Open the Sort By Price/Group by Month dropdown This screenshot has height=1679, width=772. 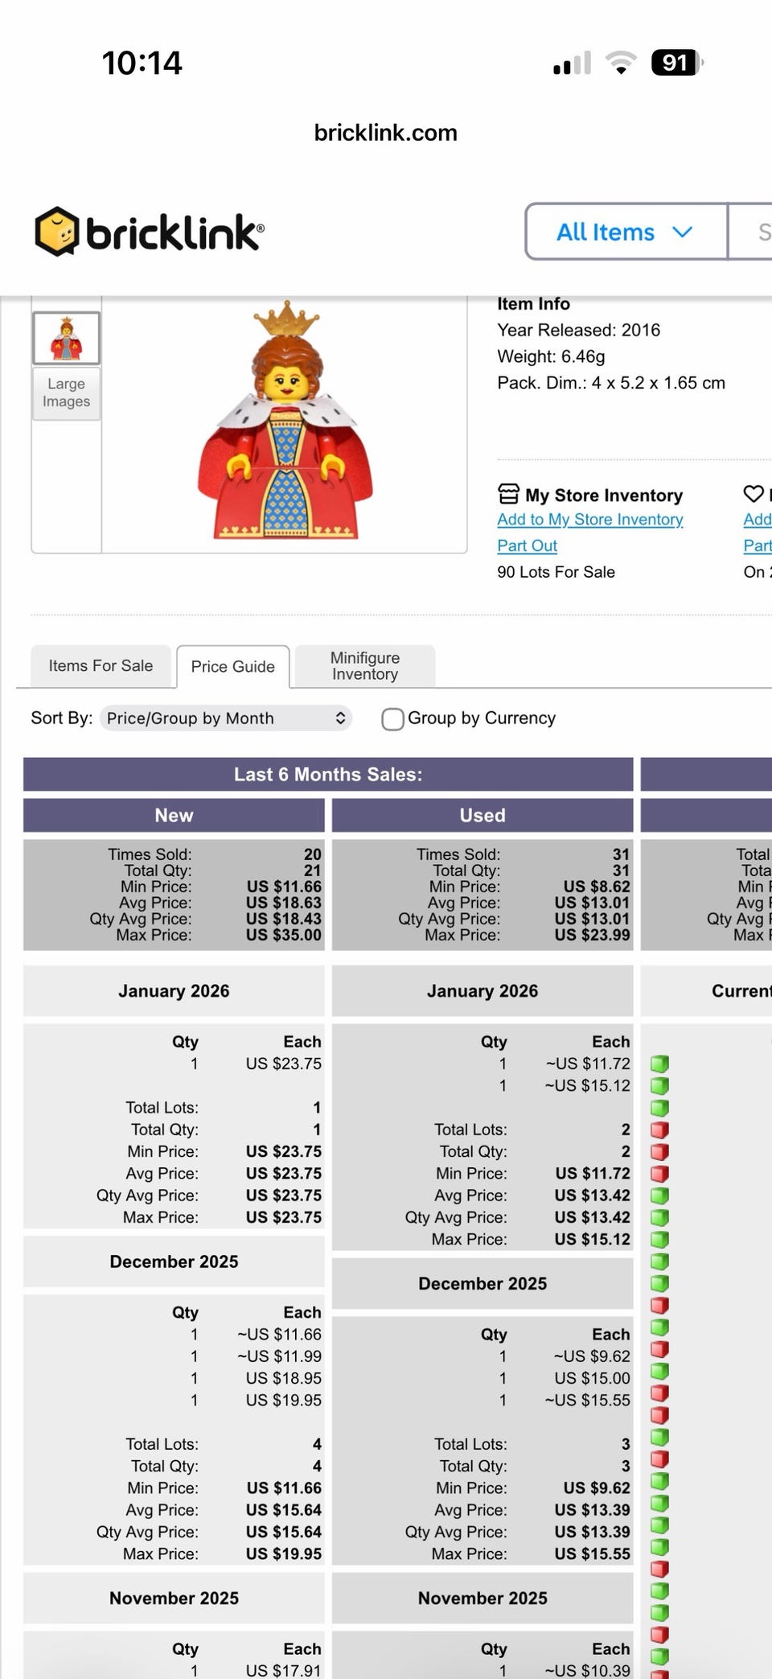pyautogui.click(x=227, y=718)
